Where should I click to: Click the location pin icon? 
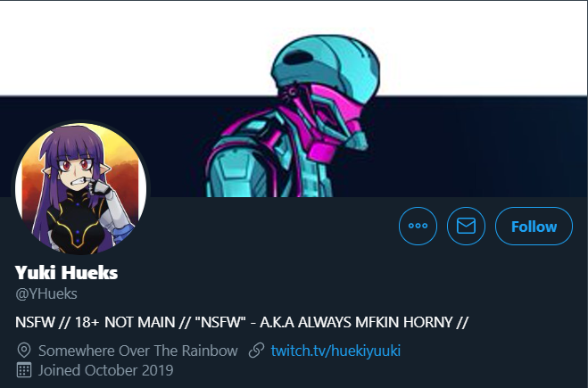click(x=24, y=351)
